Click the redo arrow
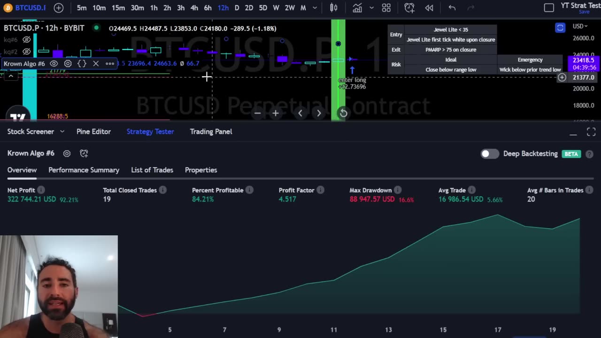This screenshot has height=338, width=601. (471, 8)
